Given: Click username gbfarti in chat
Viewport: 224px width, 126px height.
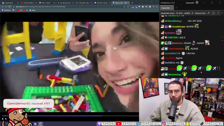Looking at the screenshot, I should coord(172,69).
